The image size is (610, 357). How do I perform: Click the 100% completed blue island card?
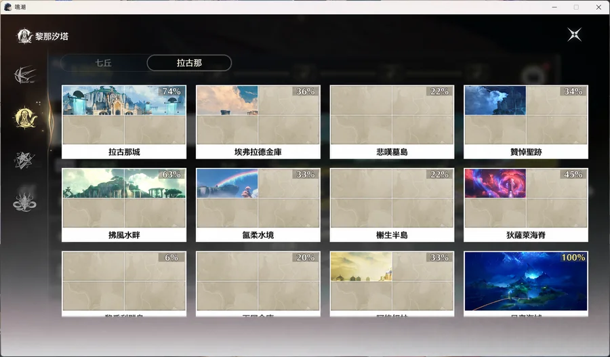click(526, 284)
